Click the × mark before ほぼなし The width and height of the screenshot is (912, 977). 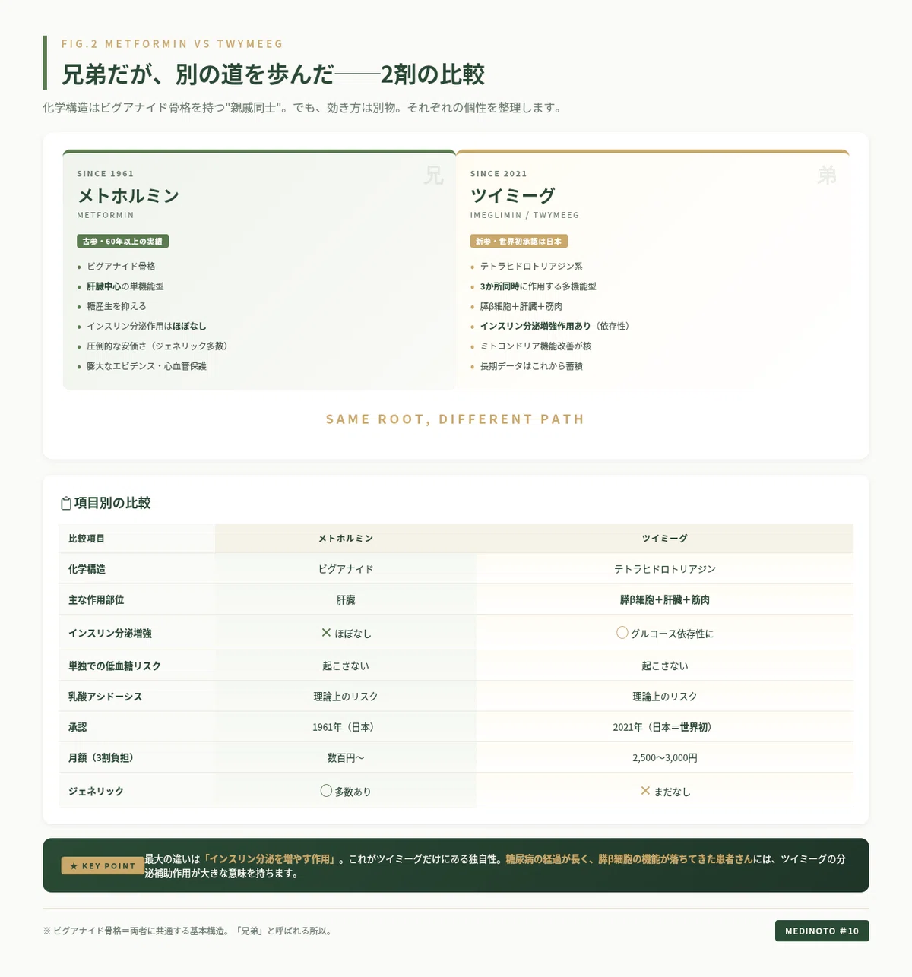click(326, 632)
